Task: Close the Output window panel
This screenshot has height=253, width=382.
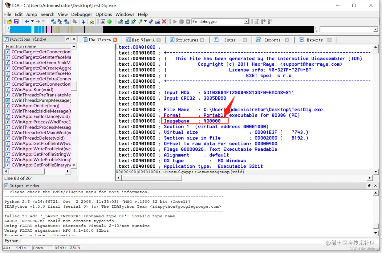Action: coord(375,186)
